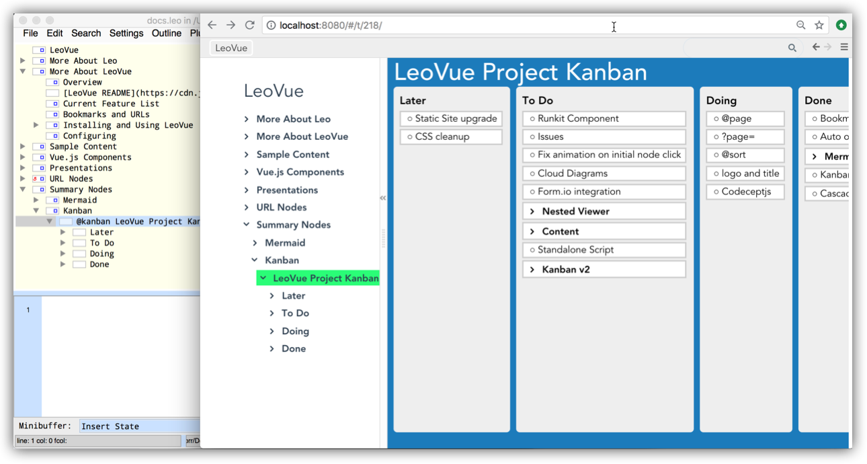Viewport: 867px width, 464px height.
Task: Expand Sample Content in the LeoVue sidebar
Action: 247,155
